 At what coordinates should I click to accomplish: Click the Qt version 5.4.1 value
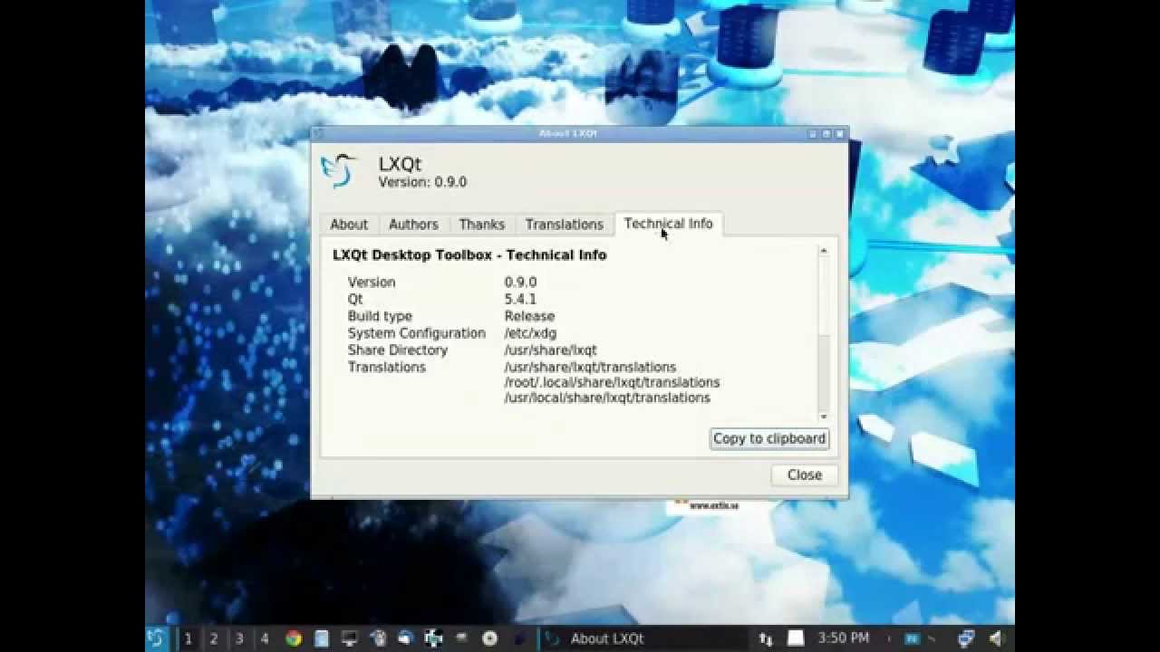[520, 299]
